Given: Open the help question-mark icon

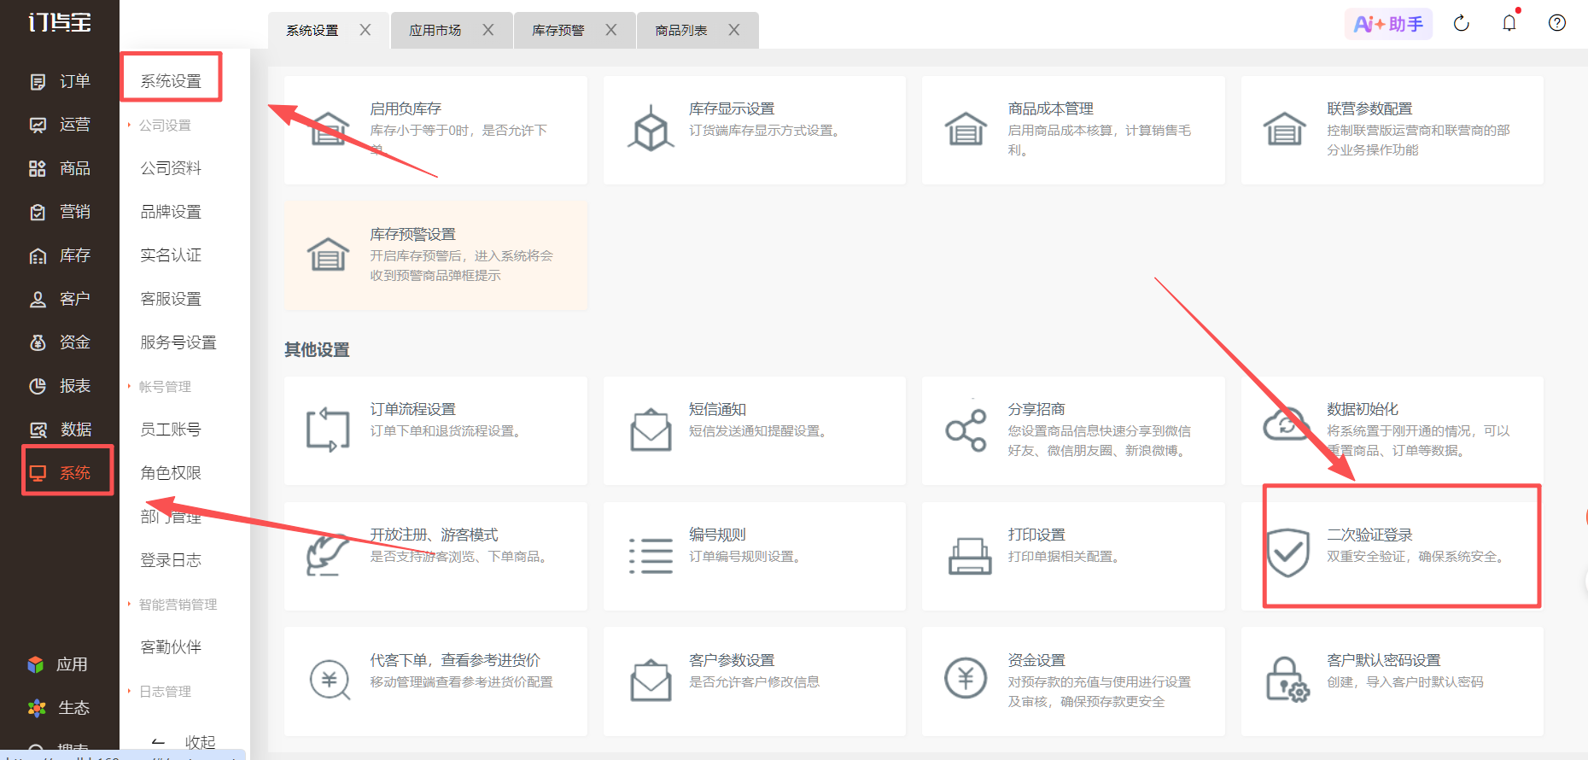Looking at the screenshot, I should [x=1557, y=23].
